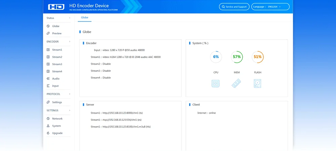This screenshot has width=336, height=151.
Task: Click the Input video 1280 x 720 line
Action: (119, 50)
